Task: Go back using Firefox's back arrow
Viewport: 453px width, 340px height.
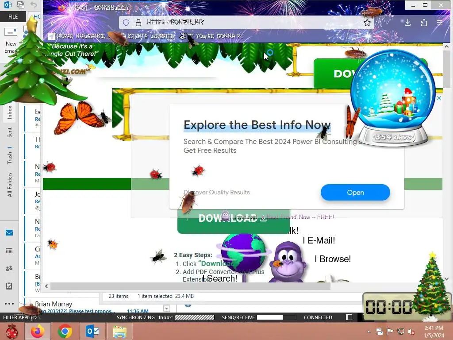Action: coord(54,23)
